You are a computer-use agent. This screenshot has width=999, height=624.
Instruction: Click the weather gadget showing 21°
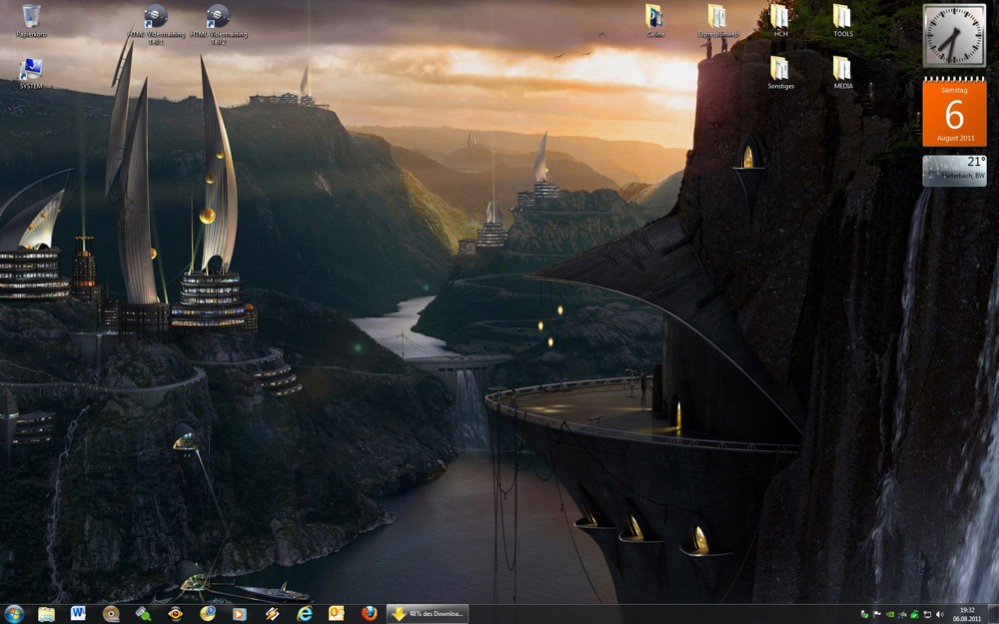[x=954, y=170]
